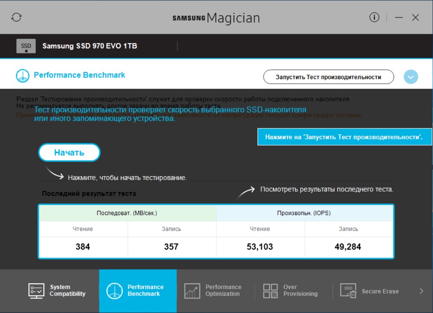The height and width of the screenshot is (313, 433).
Task: Show more tabs with right arrow
Action: click(x=421, y=291)
